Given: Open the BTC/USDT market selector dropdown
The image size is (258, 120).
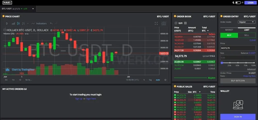Looking at the screenshot, I should click(33, 9).
